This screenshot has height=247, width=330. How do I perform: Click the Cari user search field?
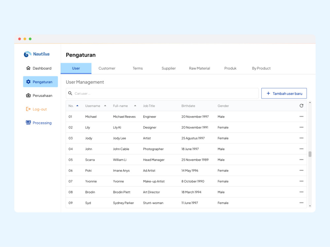[x=162, y=94]
